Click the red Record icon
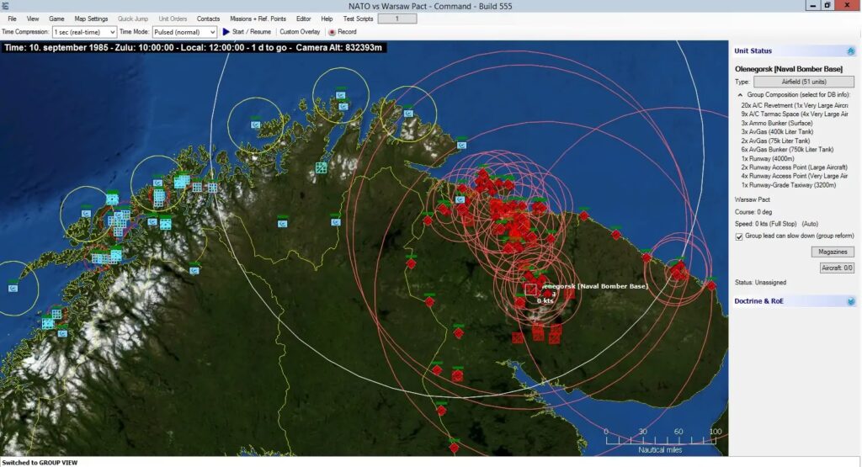This screenshot has height=467, width=862. coord(332,32)
